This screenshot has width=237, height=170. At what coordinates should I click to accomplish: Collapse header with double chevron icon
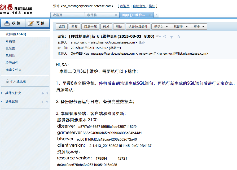point(178,37)
